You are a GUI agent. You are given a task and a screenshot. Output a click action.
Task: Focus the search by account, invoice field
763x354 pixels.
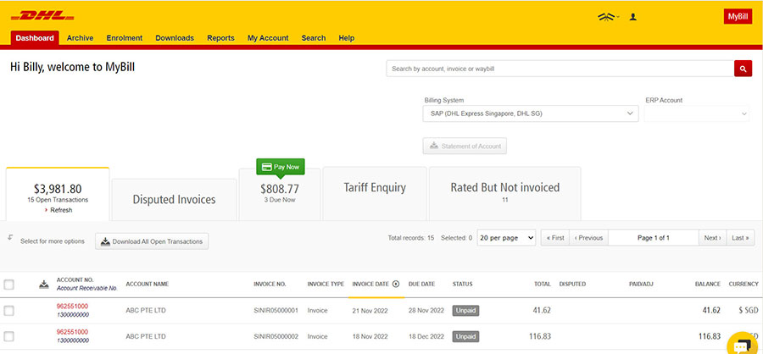[x=560, y=69]
